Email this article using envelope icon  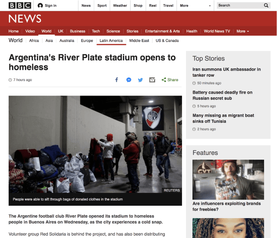[x=152, y=80]
